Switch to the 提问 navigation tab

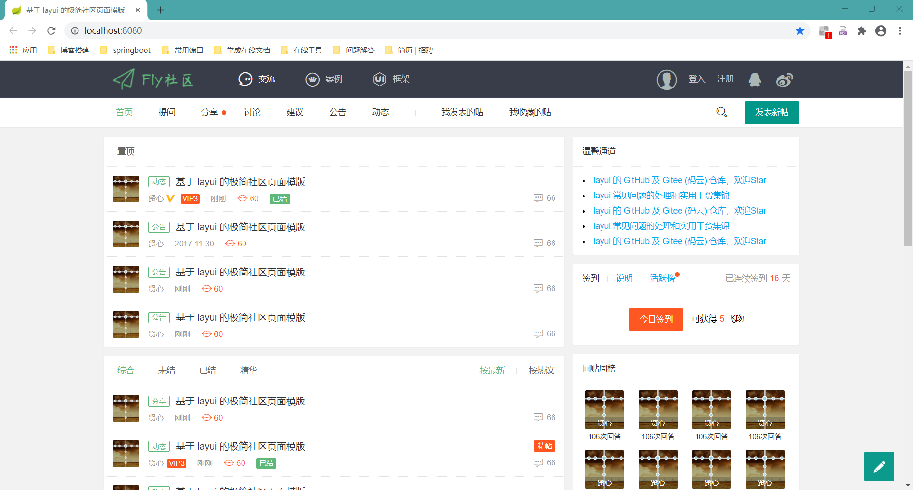point(167,112)
